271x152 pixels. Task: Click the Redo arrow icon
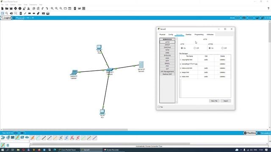click(x=47, y=8)
